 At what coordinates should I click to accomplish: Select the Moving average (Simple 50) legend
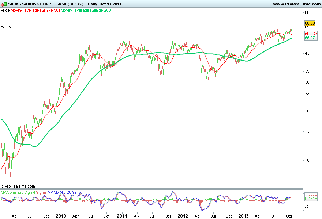click(35, 10)
